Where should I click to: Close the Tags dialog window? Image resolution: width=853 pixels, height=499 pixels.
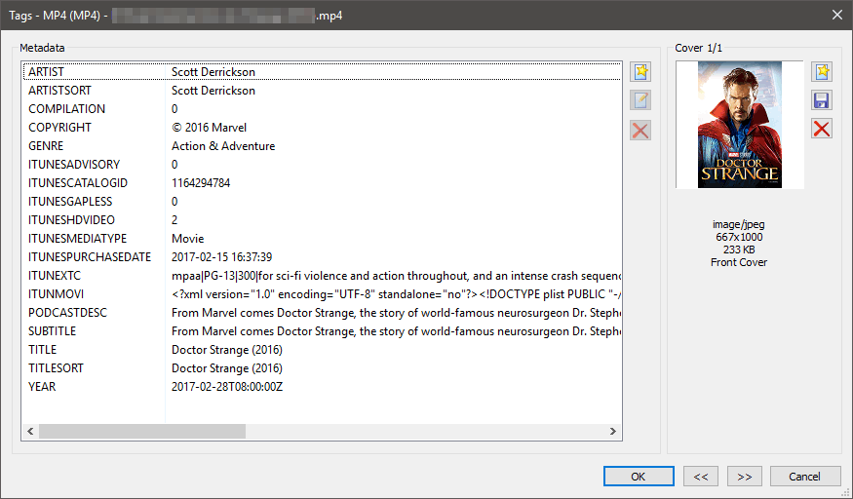pyautogui.click(x=837, y=16)
